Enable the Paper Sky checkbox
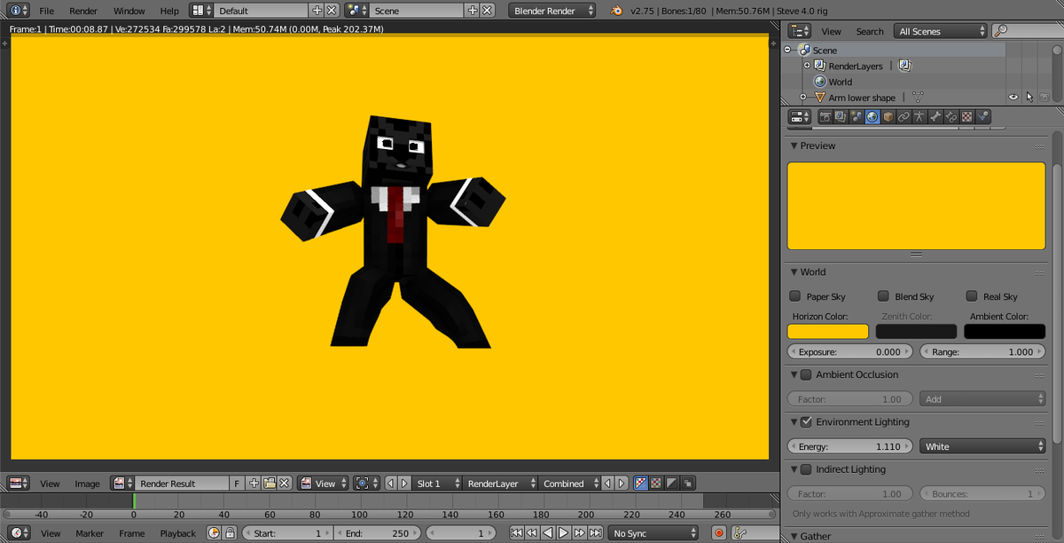Screen dimensions: 1064x543 (x=794, y=296)
